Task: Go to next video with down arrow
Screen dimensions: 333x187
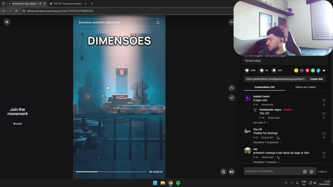Action: coord(232,98)
